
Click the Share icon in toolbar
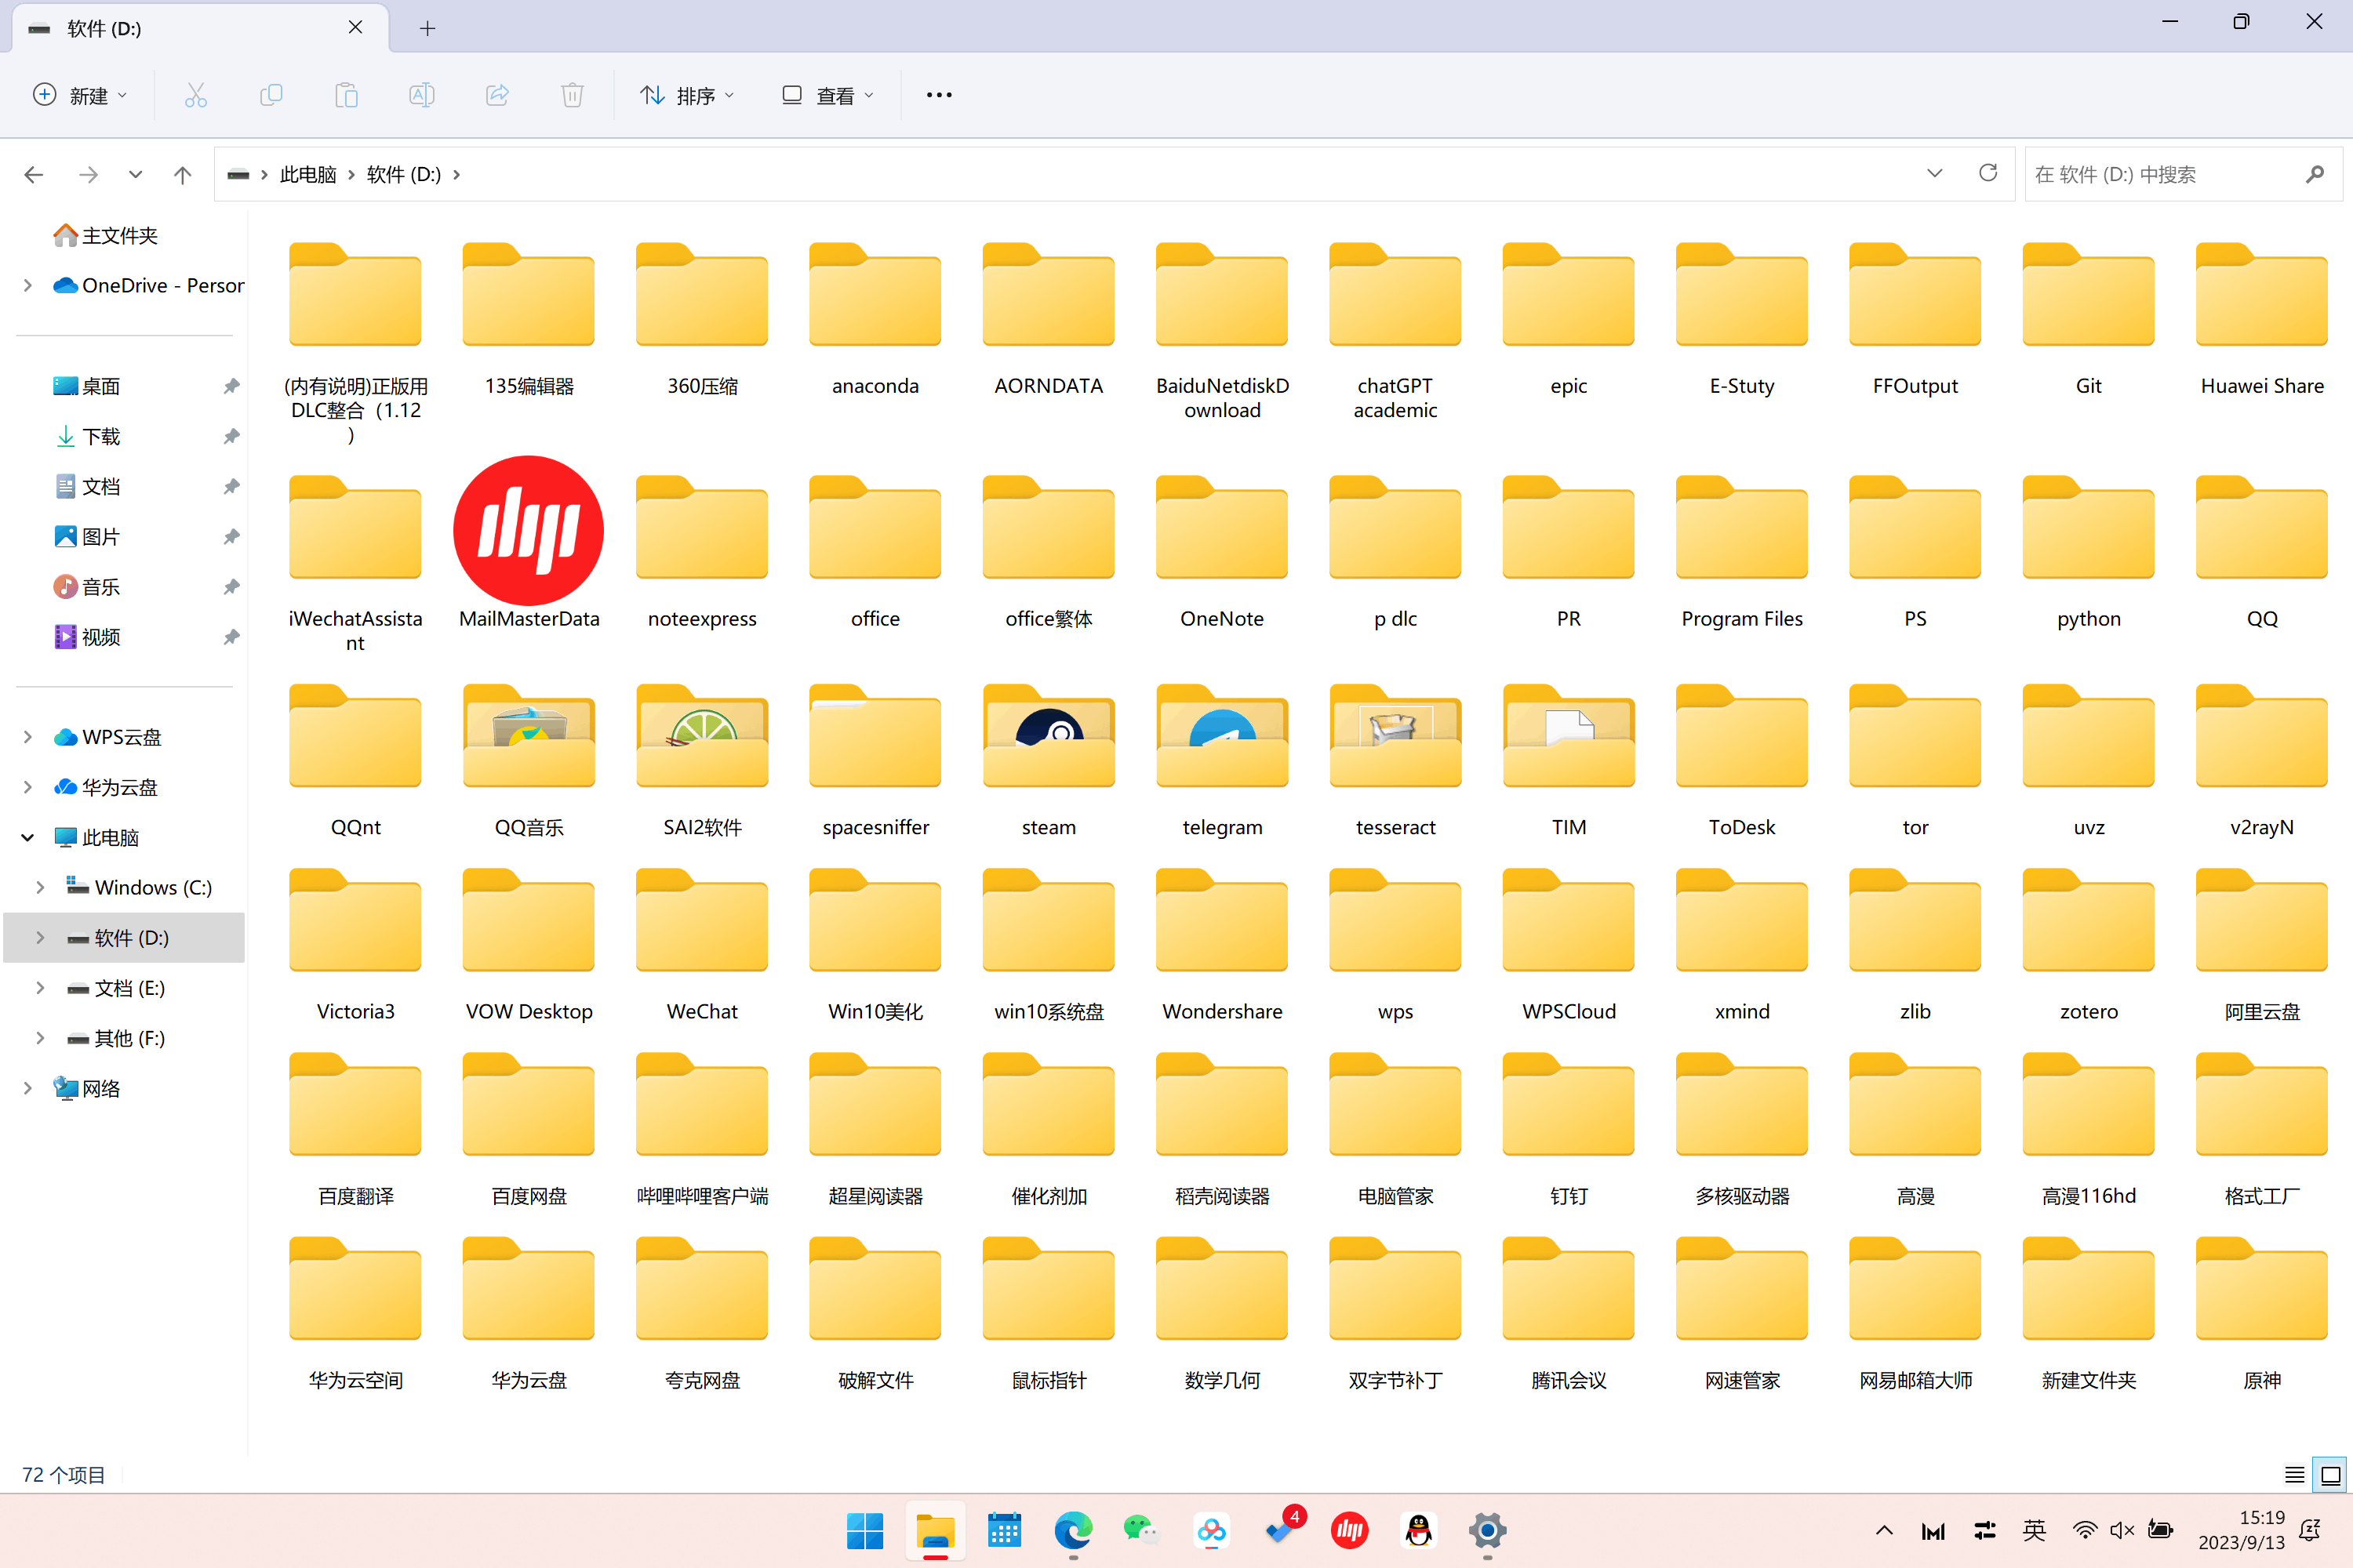click(497, 95)
